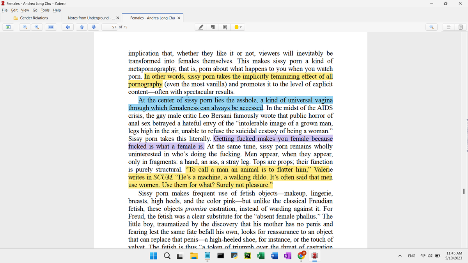Click the Zotero taskbar icon

pyautogui.click(x=315, y=256)
